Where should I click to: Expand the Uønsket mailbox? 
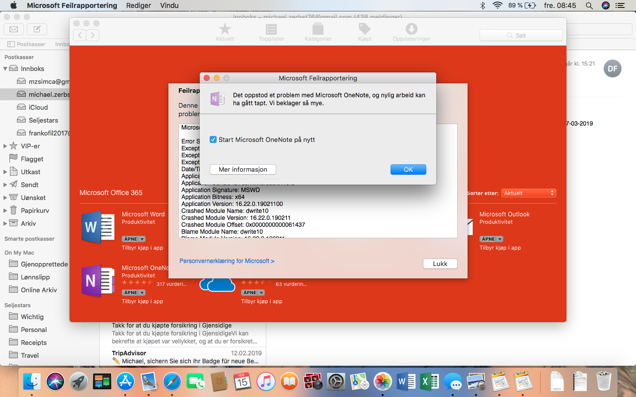pos(5,198)
